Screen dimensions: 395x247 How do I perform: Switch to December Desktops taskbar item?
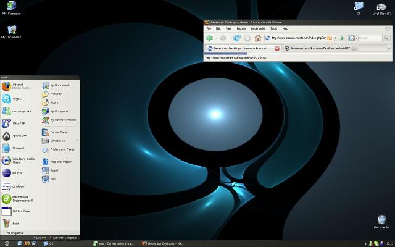coord(163,243)
